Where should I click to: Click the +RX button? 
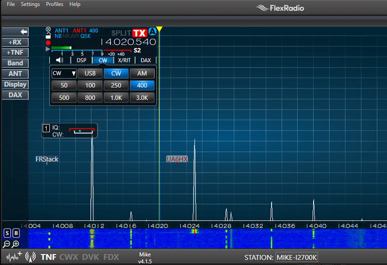coord(15,42)
